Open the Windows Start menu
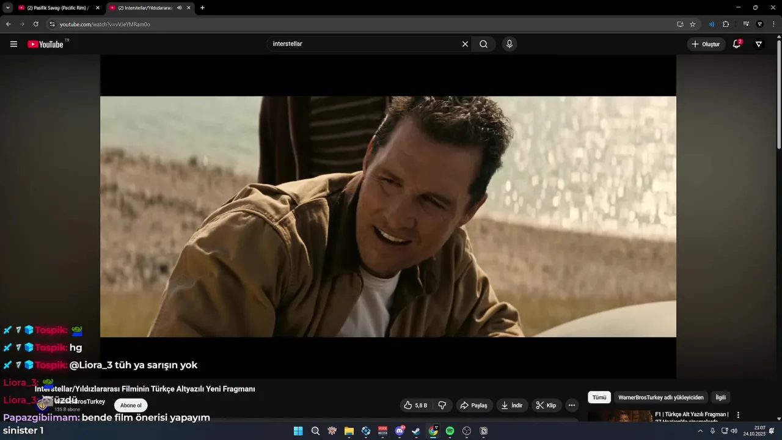The width and height of the screenshot is (782, 440). click(x=298, y=431)
